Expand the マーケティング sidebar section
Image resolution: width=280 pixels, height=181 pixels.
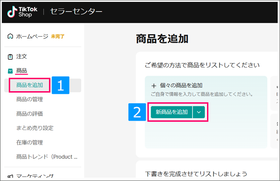35,176
